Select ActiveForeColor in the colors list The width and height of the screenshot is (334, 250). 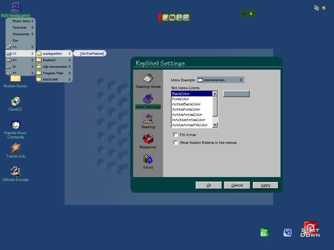[186, 110]
